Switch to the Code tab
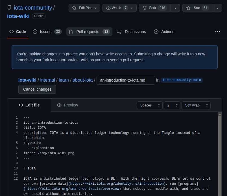227x196 pixels. tap(18, 32)
